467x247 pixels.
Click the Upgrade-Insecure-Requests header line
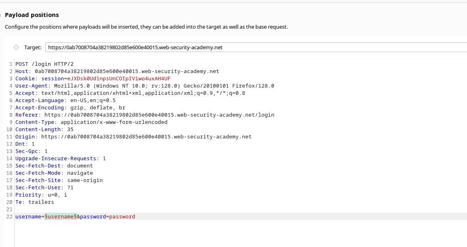[60, 159]
